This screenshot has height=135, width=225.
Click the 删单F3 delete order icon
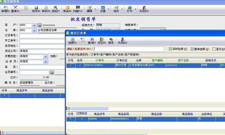pos(15,9)
